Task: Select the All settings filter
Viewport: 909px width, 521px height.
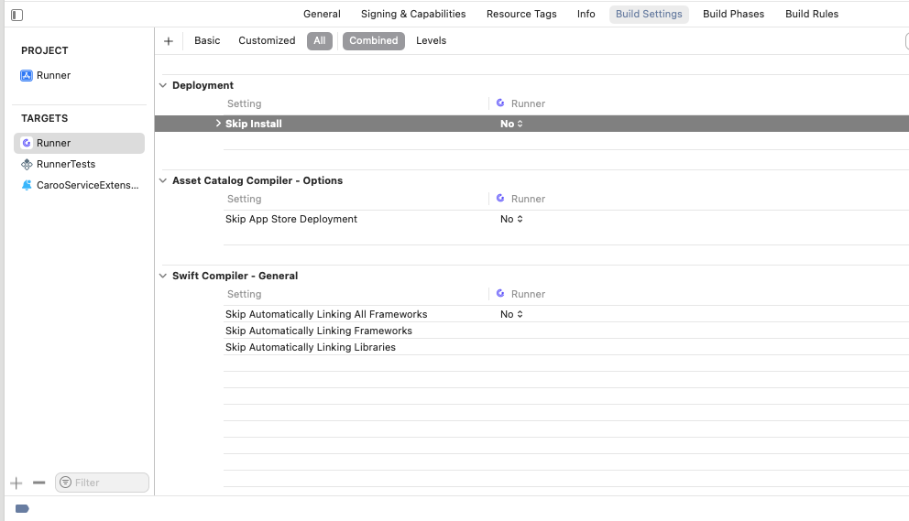Action: coord(320,40)
